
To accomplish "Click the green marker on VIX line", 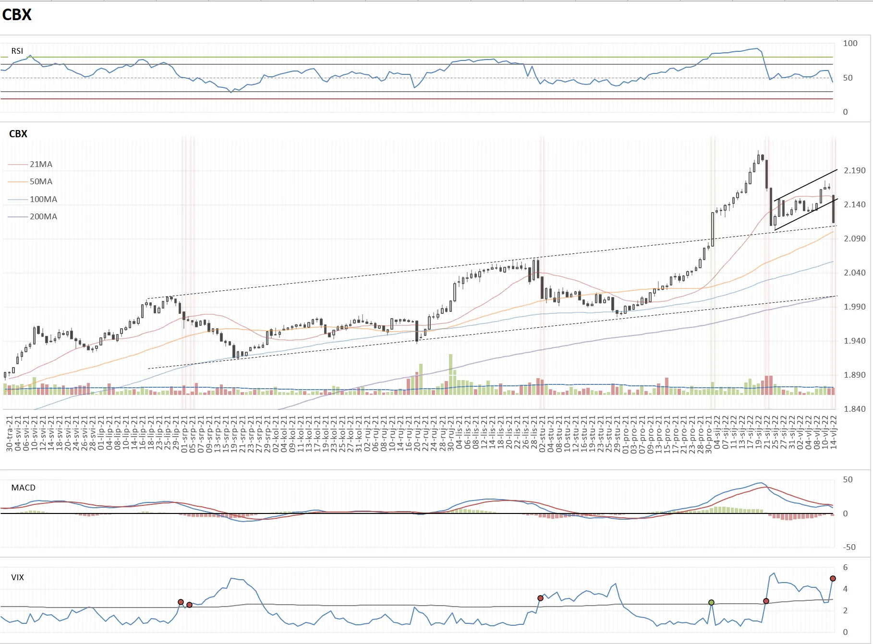I will 711,602.
